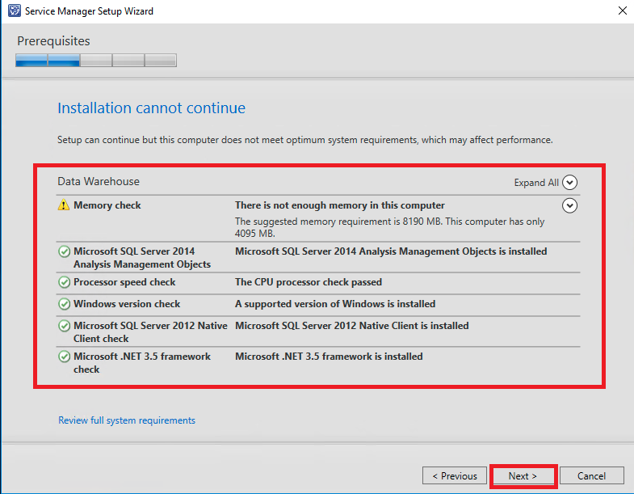Click green checkmark beside .NET 3.5 framework check
This screenshot has width=634, height=494.
coord(65,357)
